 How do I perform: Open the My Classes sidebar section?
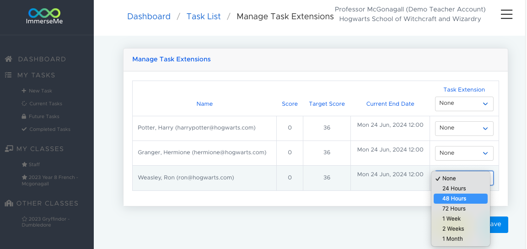[x=40, y=148]
